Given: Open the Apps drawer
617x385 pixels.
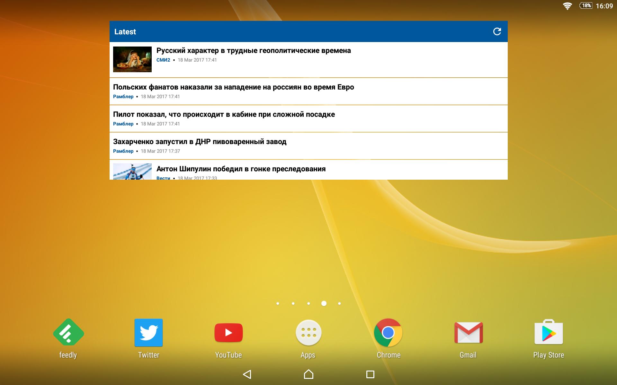Looking at the screenshot, I should 308,339.
